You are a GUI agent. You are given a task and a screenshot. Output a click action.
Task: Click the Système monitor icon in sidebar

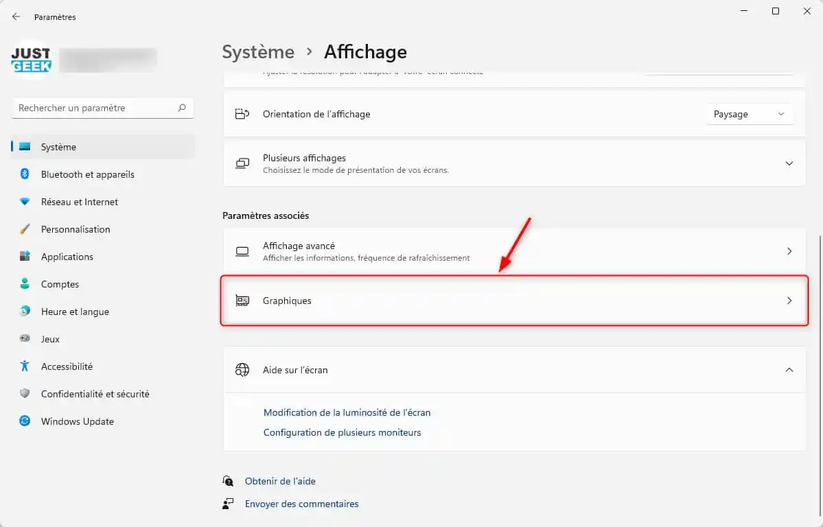(x=25, y=147)
